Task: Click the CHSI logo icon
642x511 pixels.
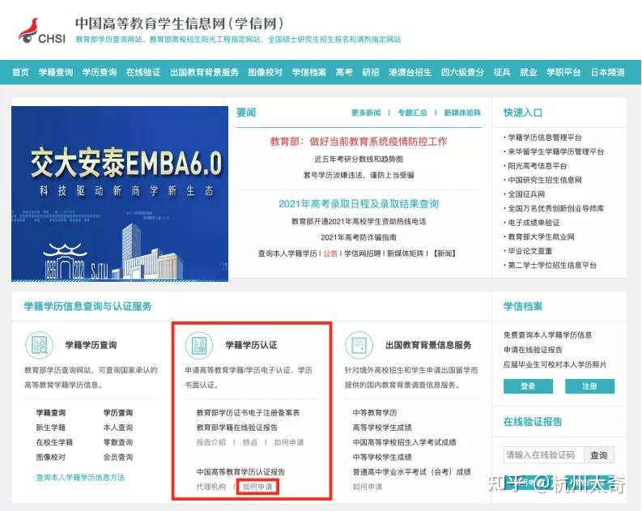Action: pyautogui.click(x=42, y=31)
